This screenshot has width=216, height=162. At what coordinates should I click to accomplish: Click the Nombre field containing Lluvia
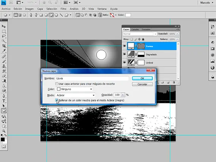coord(92,78)
